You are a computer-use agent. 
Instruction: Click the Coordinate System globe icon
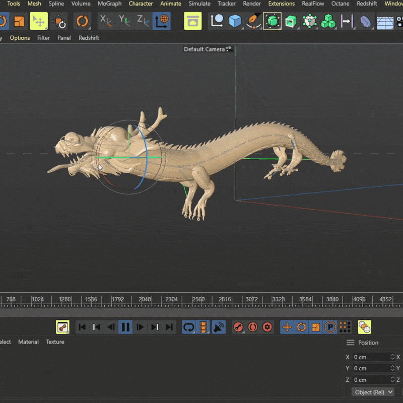coord(162,21)
